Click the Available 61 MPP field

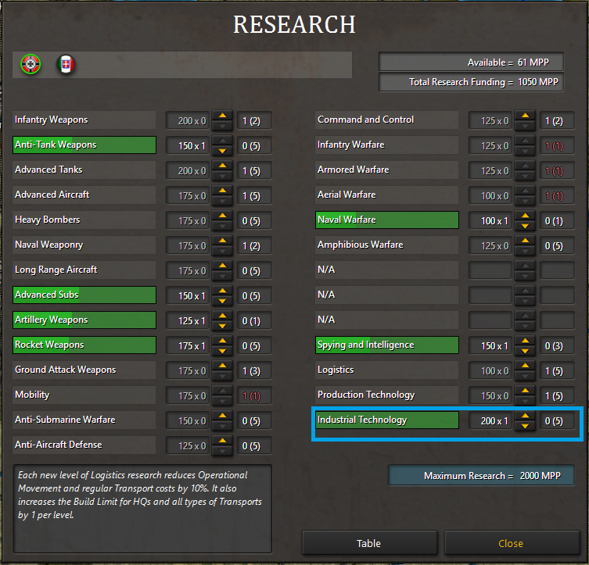pyautogui.click(x=471, y=62)
